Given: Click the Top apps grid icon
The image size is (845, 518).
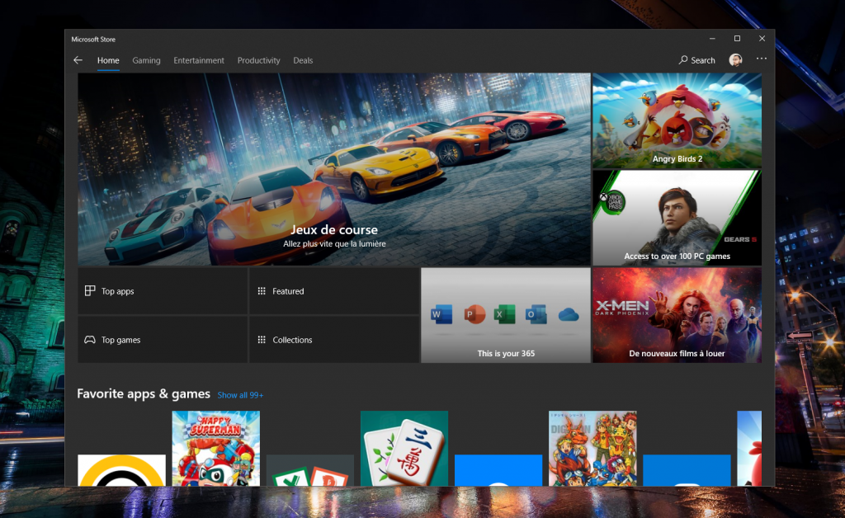Looking at the screenshot, I should [x=90, y=291].
